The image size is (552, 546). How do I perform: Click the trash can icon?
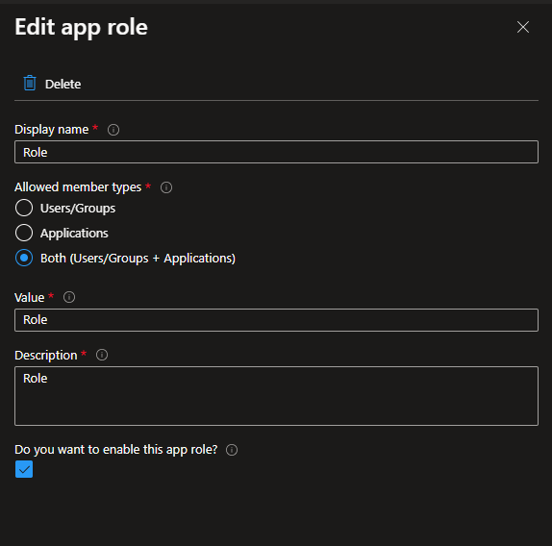(30, 84)
